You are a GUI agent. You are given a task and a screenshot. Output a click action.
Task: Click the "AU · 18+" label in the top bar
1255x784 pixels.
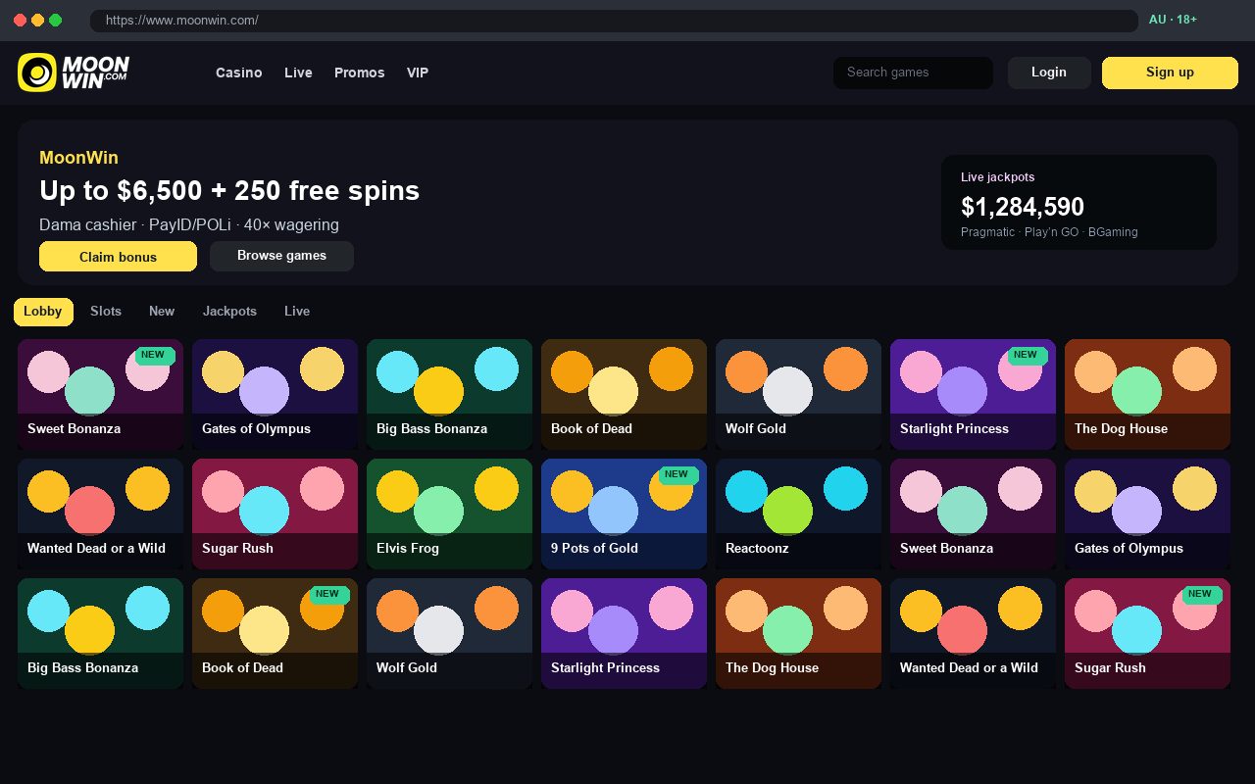pyautogui.click(x=1173, y=20)
